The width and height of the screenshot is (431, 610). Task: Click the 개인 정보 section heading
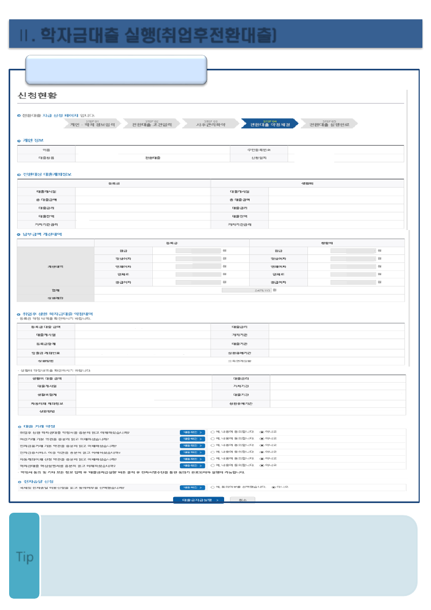point(33,140)
